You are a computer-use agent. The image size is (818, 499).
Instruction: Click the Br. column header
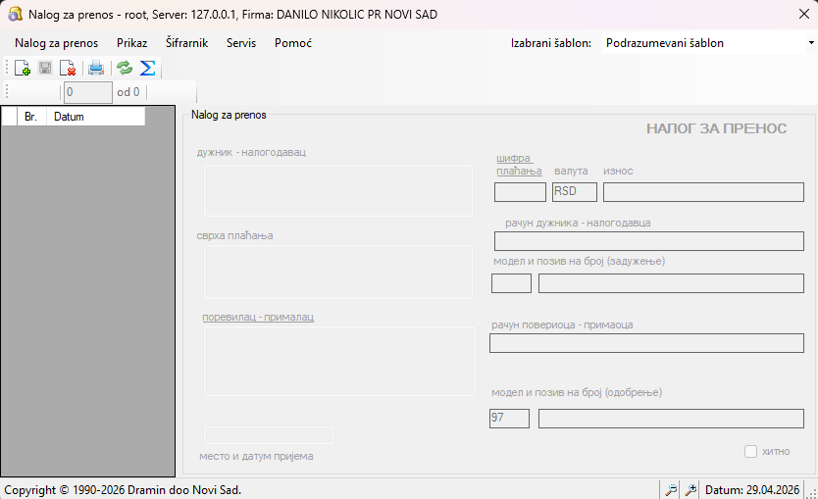point(31,117)
